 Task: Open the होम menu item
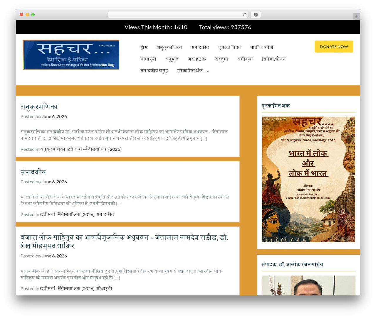coord(144,47)
